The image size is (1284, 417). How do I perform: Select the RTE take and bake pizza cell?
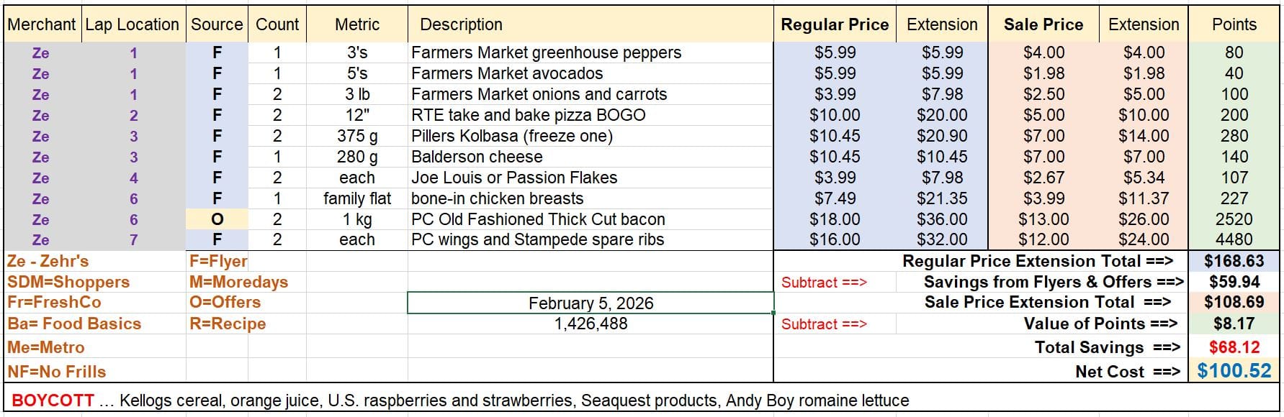coord(528,115)
